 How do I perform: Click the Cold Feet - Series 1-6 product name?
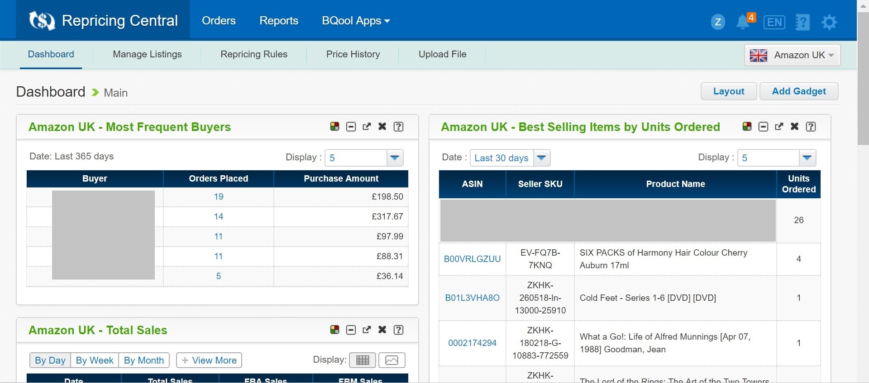pyautogui.click(x=648, y=298)
